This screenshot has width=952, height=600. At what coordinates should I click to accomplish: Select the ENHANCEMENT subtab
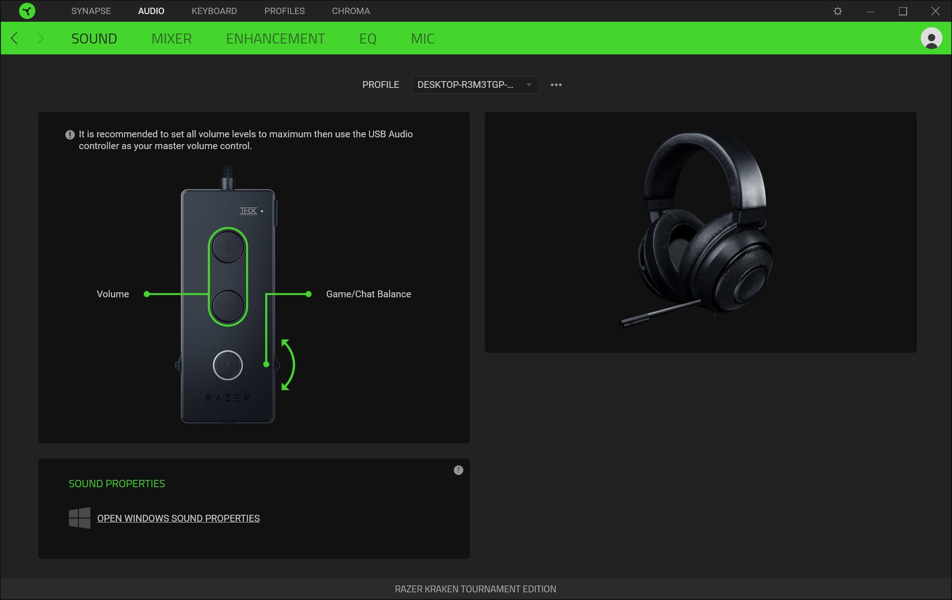tap(275, 39)
